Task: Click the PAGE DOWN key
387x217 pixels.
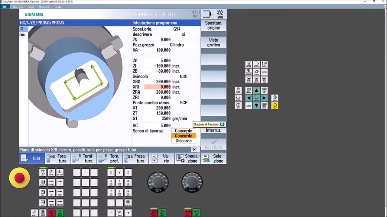Action: tap(264, 105)
